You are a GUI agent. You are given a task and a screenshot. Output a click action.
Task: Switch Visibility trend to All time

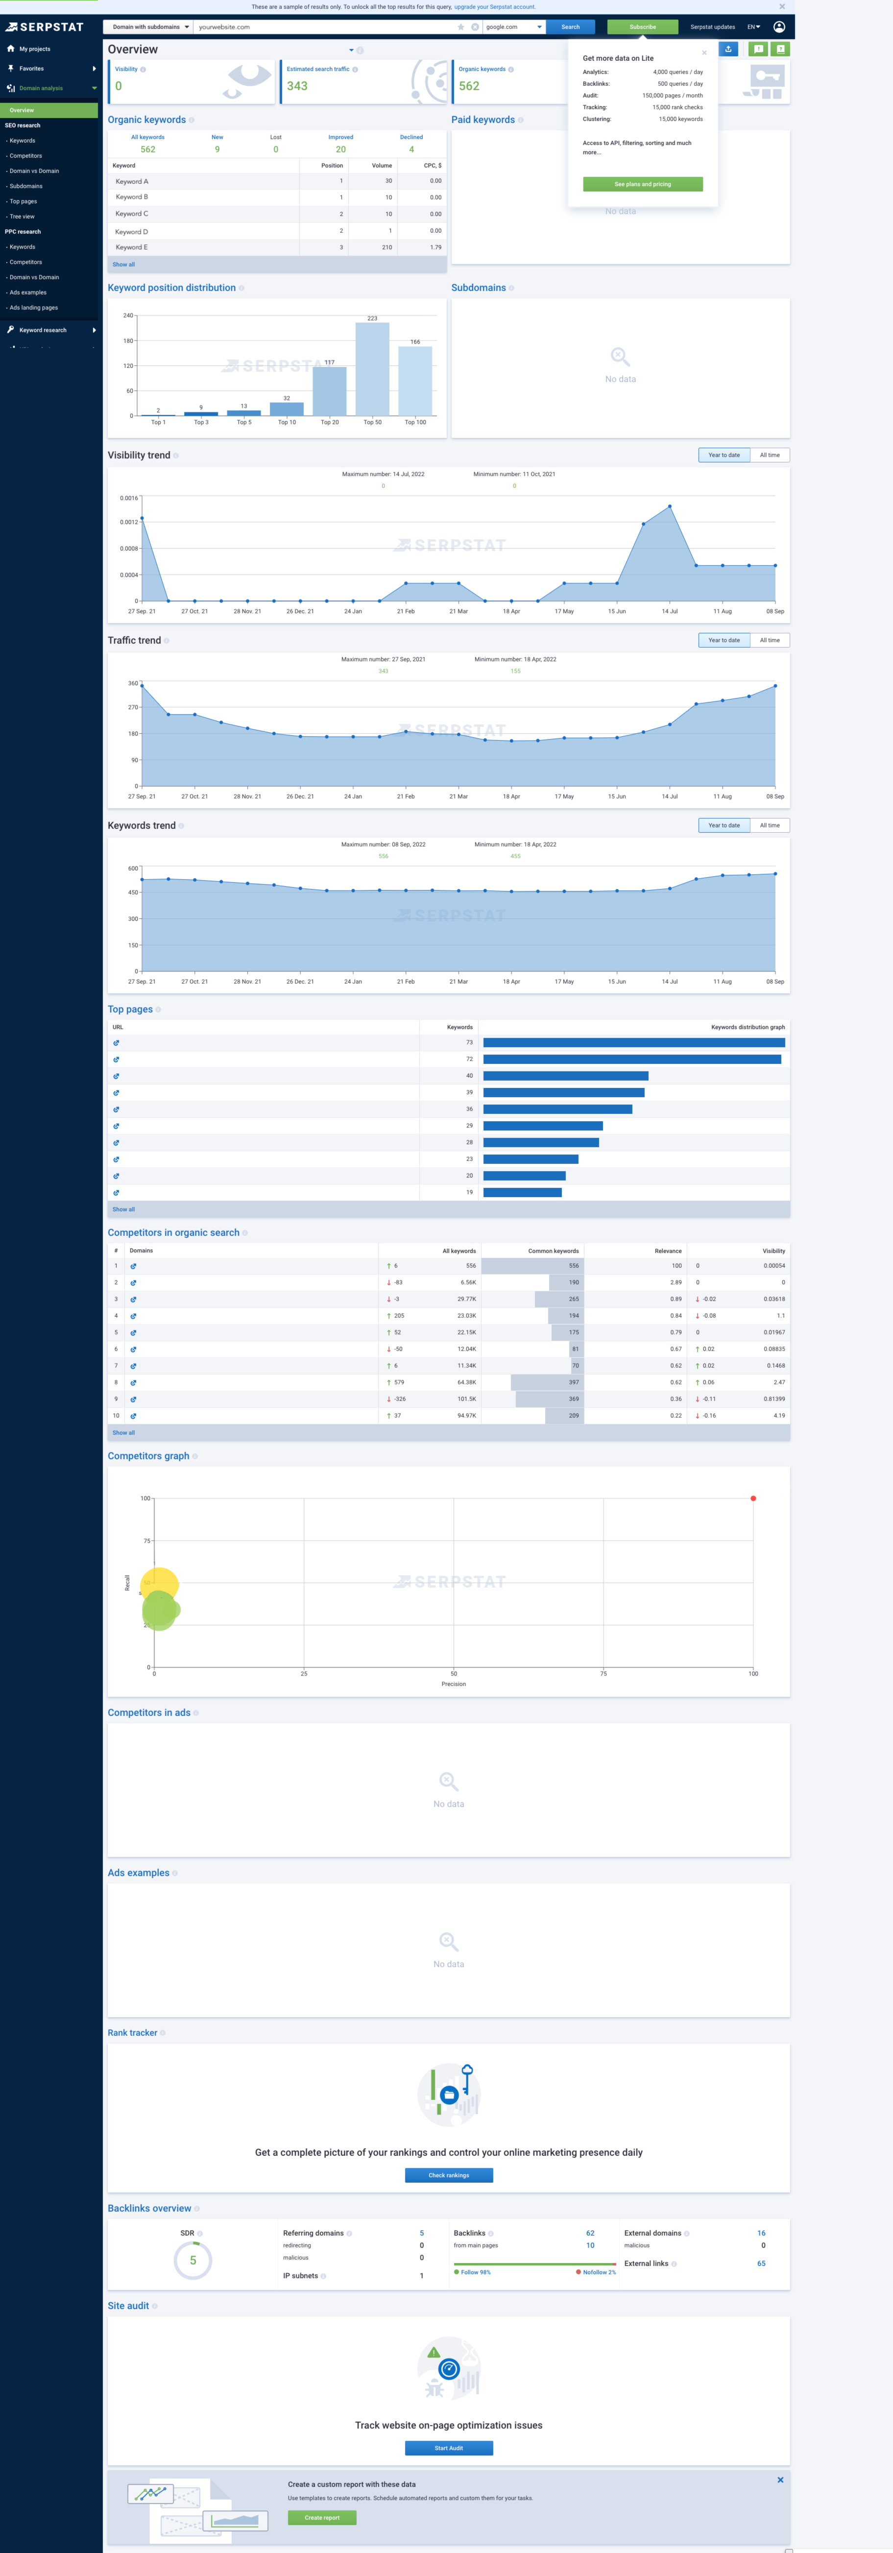coord(769,455)
